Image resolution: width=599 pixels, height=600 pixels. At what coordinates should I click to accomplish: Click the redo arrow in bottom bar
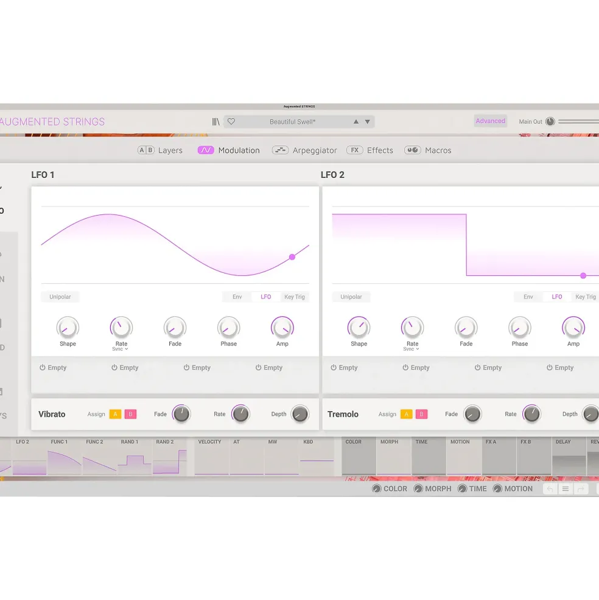581,489
